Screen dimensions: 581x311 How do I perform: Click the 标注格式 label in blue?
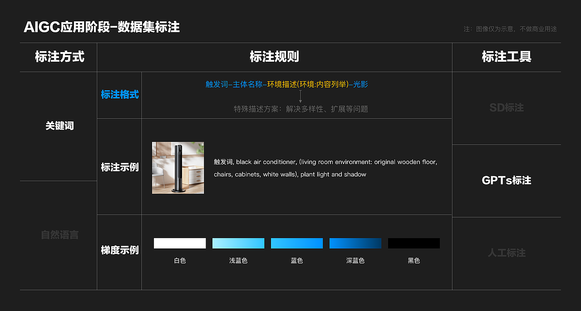[x=119, y=95]
